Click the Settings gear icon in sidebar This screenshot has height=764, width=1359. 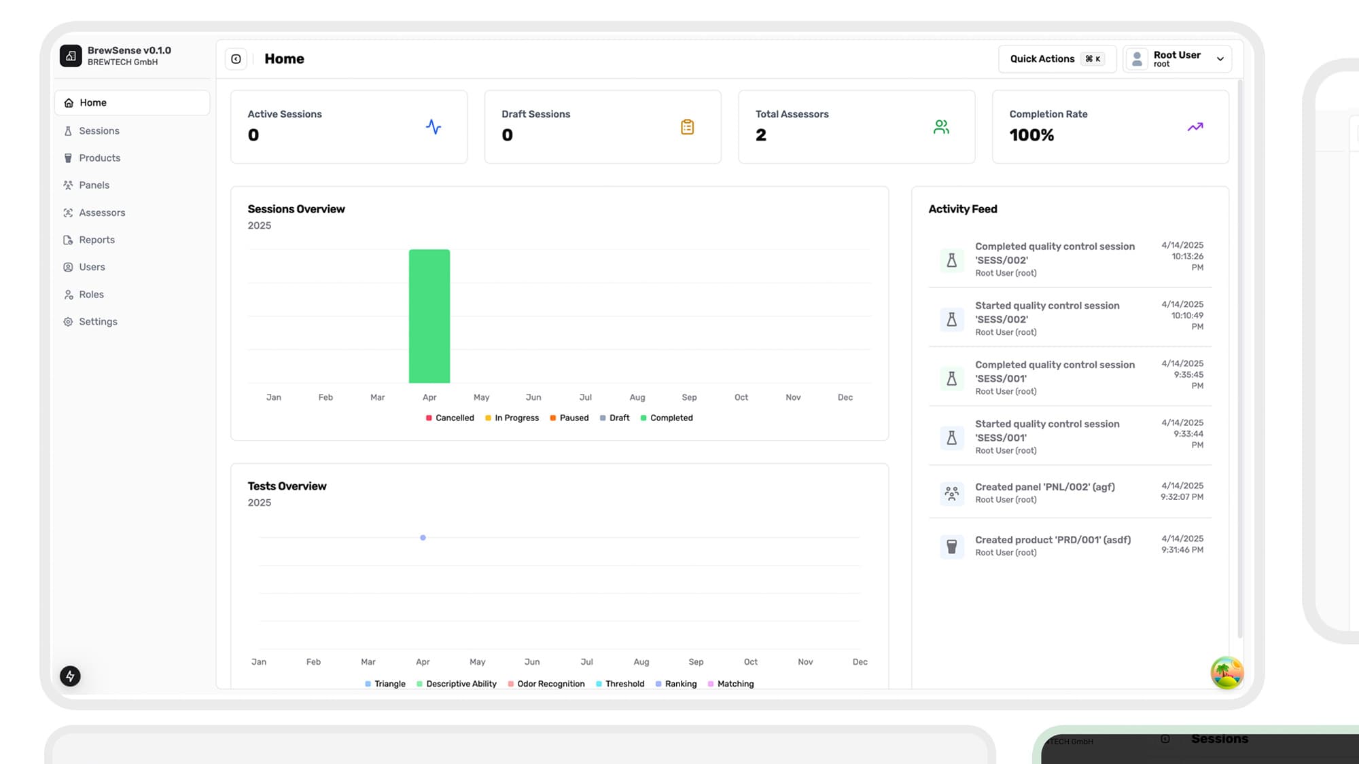pos(68,321)
